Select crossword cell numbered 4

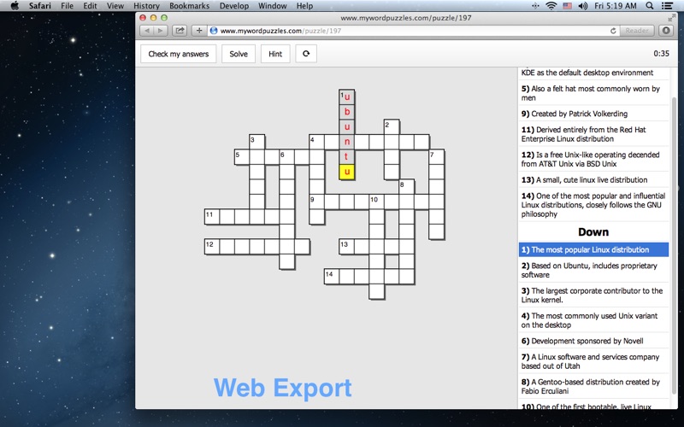[x=316, y=142]
